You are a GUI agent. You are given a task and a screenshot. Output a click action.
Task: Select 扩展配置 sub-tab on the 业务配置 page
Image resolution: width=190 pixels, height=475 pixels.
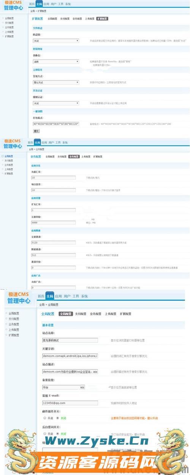click(98, 156)
